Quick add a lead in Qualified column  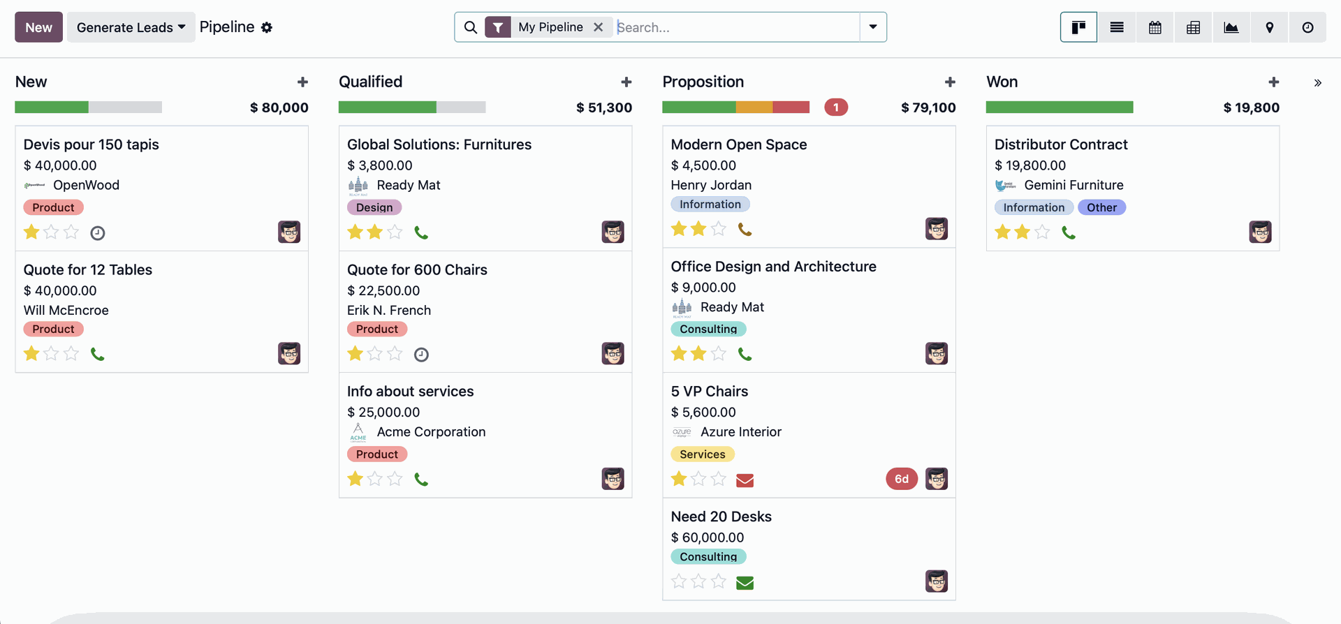[626, 82]
